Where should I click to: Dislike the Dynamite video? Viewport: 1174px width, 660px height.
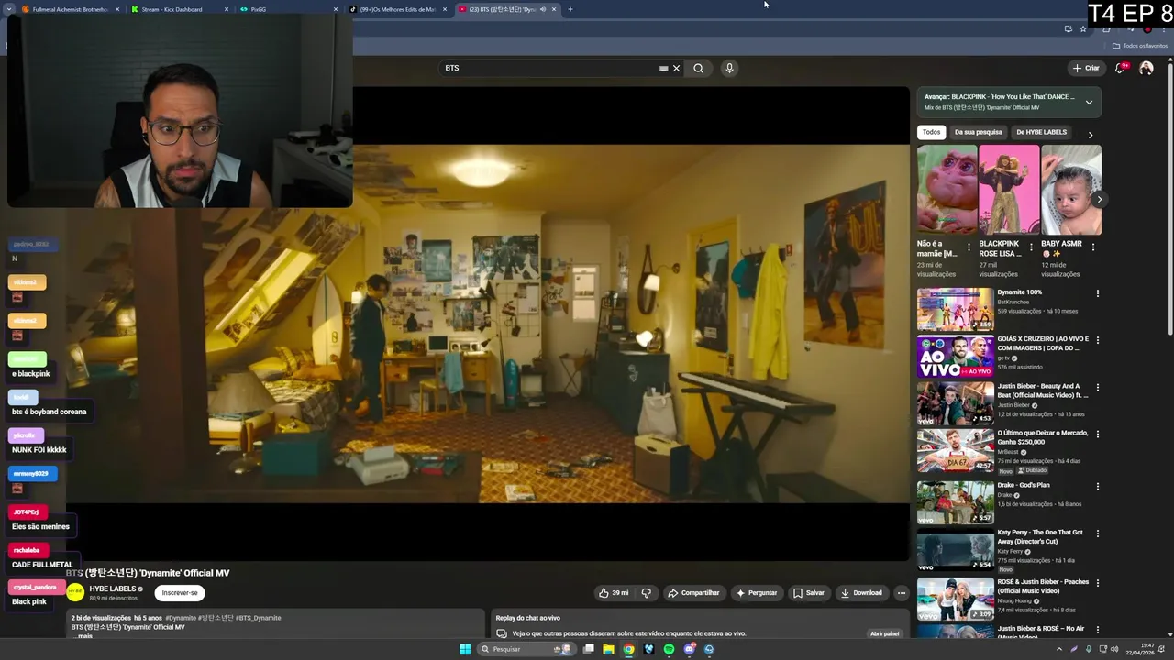click(x=646, y=593)
